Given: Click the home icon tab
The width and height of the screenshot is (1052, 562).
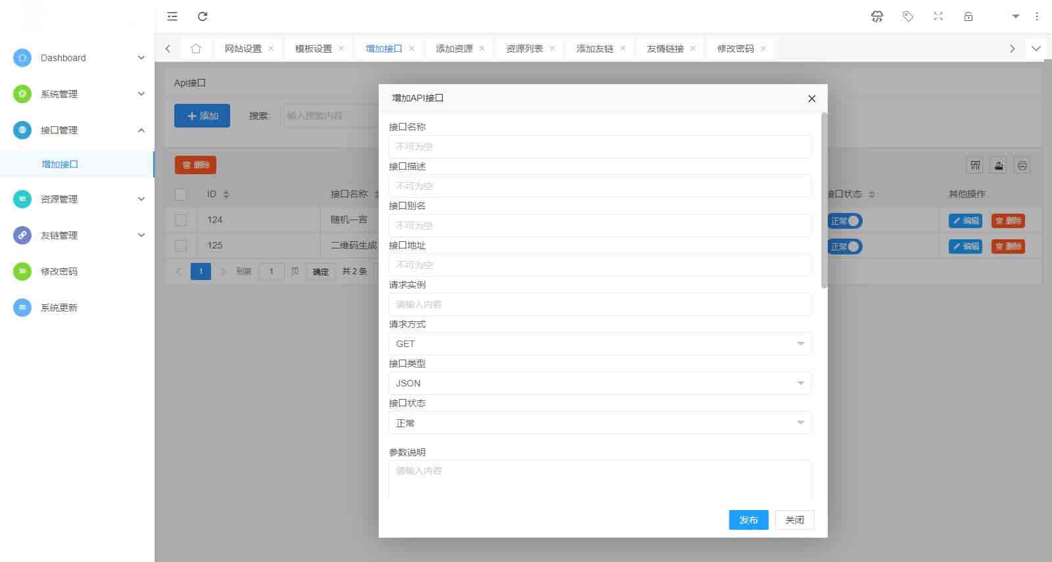Looking at the screenshot, I should [195, 49].
